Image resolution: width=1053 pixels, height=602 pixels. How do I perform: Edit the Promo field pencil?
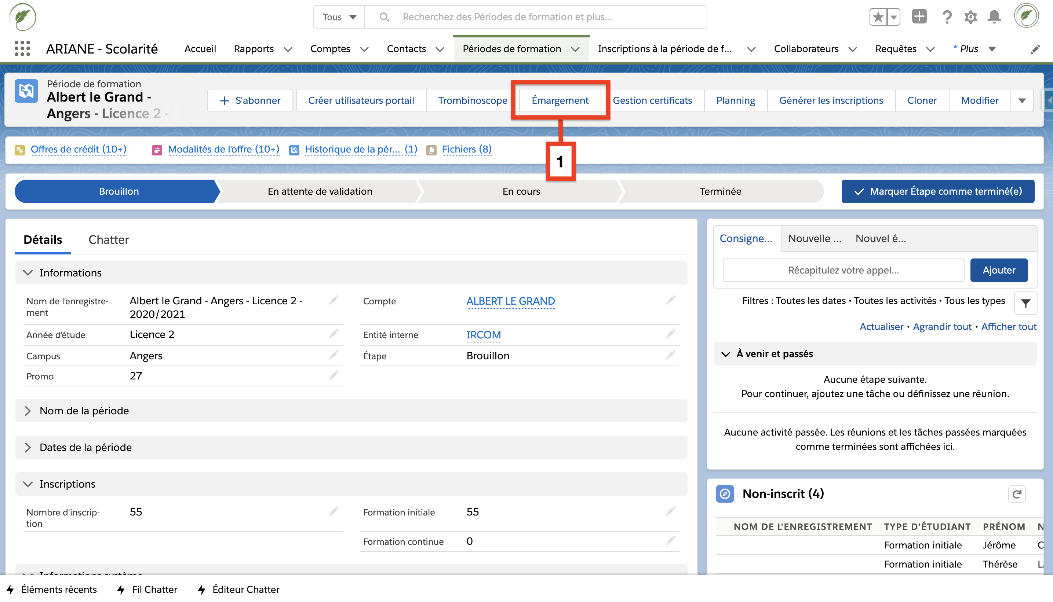tap(334, 376)
